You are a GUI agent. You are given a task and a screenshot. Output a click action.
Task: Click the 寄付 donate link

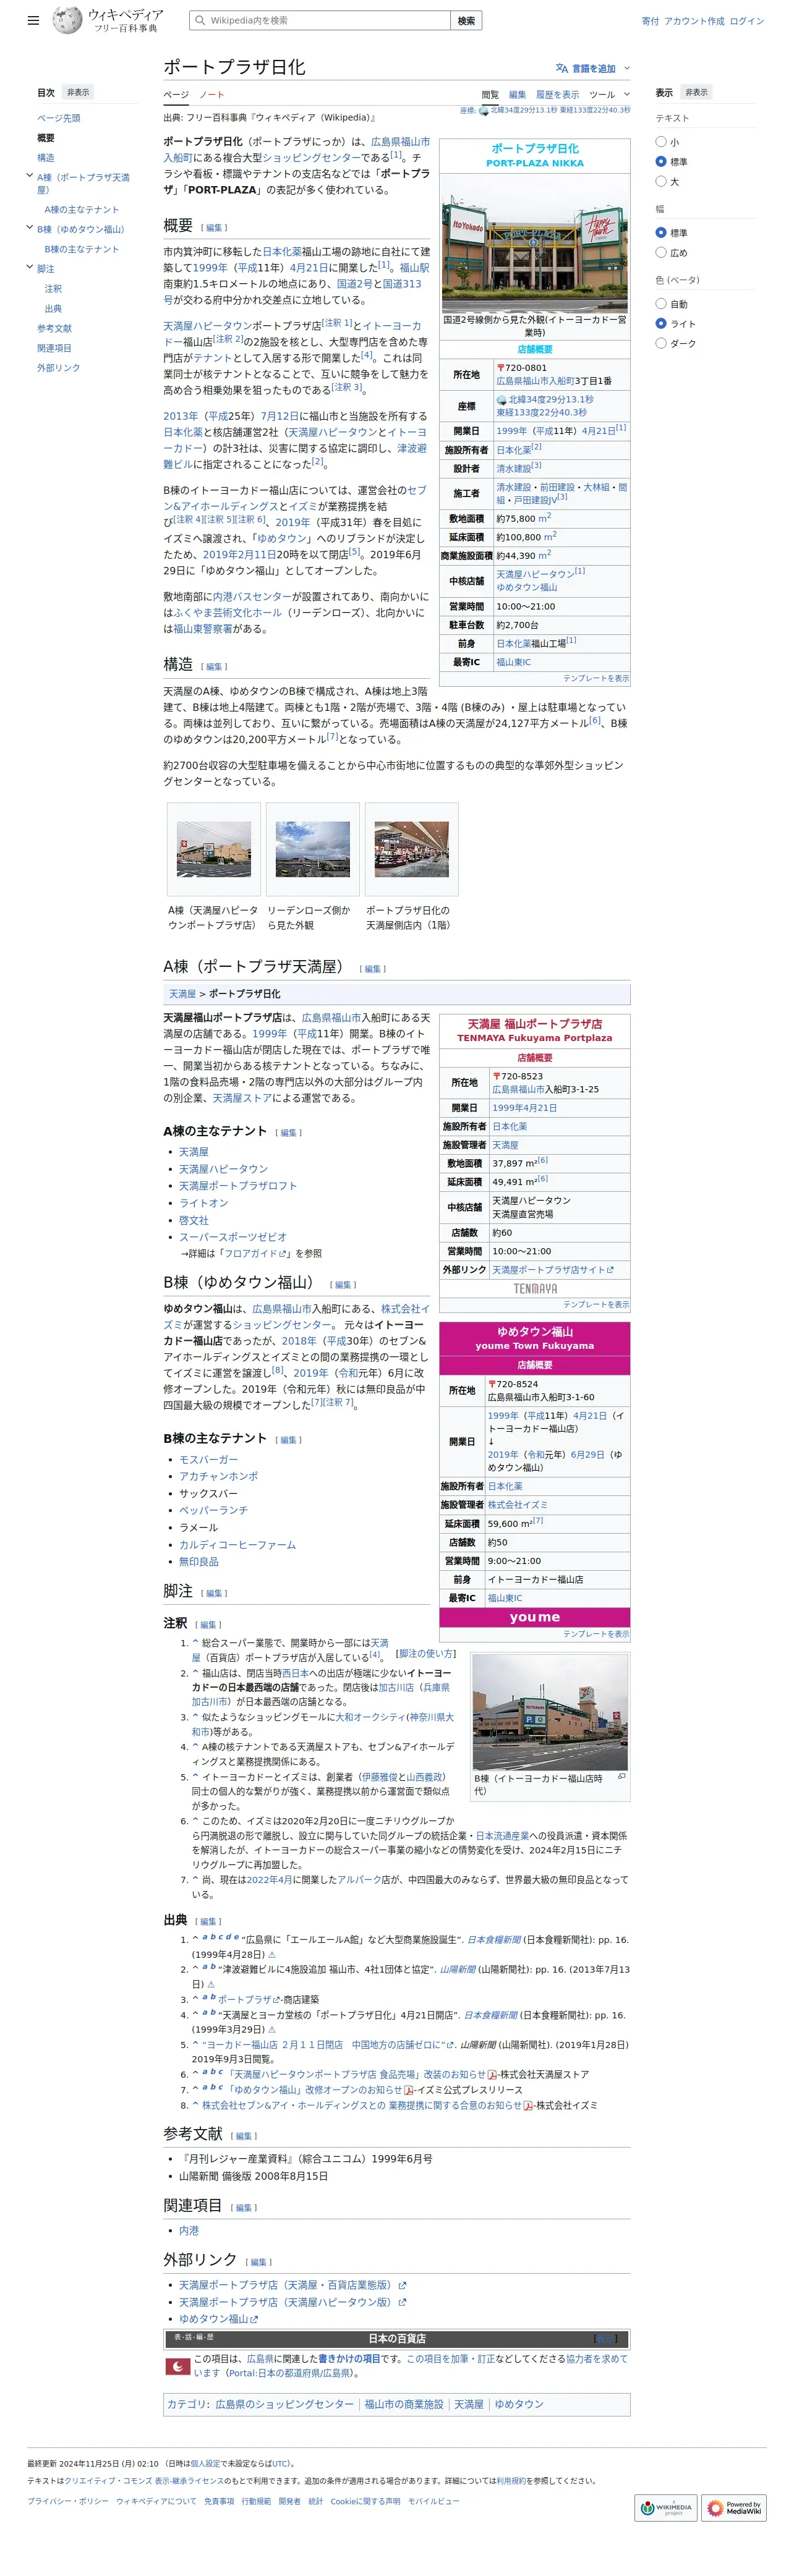650,21
